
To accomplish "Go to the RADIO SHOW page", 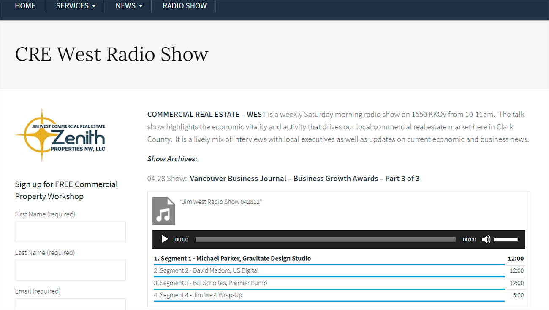I will point(185,6).
